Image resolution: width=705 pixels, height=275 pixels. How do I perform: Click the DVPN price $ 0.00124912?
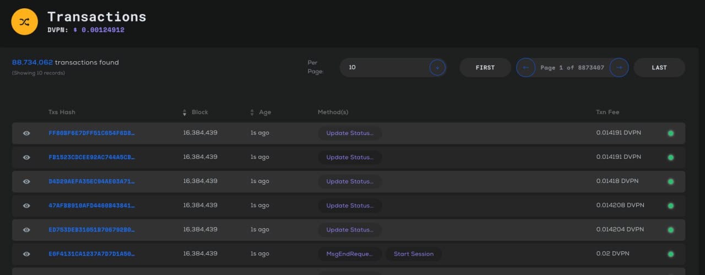(99, 30)
